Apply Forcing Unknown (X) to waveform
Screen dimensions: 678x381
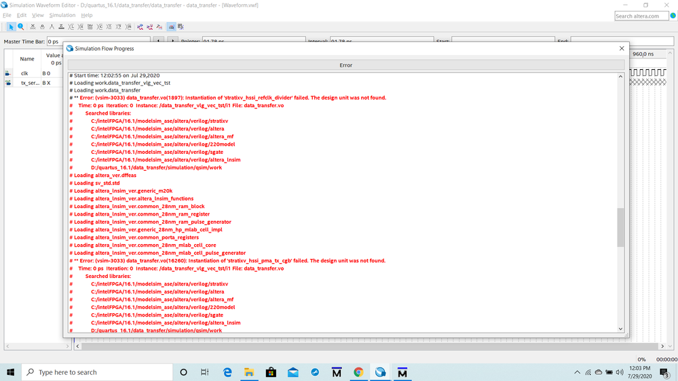click(33, 27)
